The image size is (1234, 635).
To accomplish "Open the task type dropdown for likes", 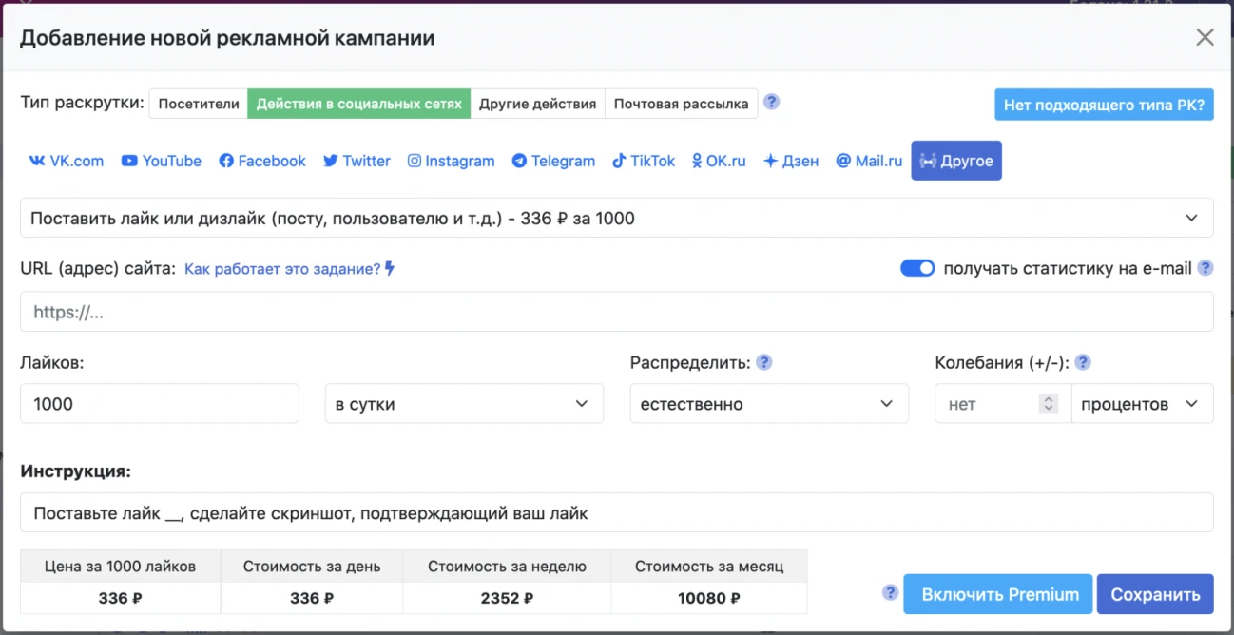I will 616,218.
